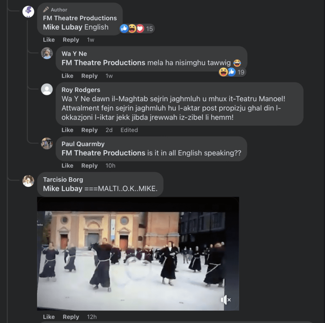Like FM Theatre Productions' English comment
325x323 pixels.
[x=49, y=40]
